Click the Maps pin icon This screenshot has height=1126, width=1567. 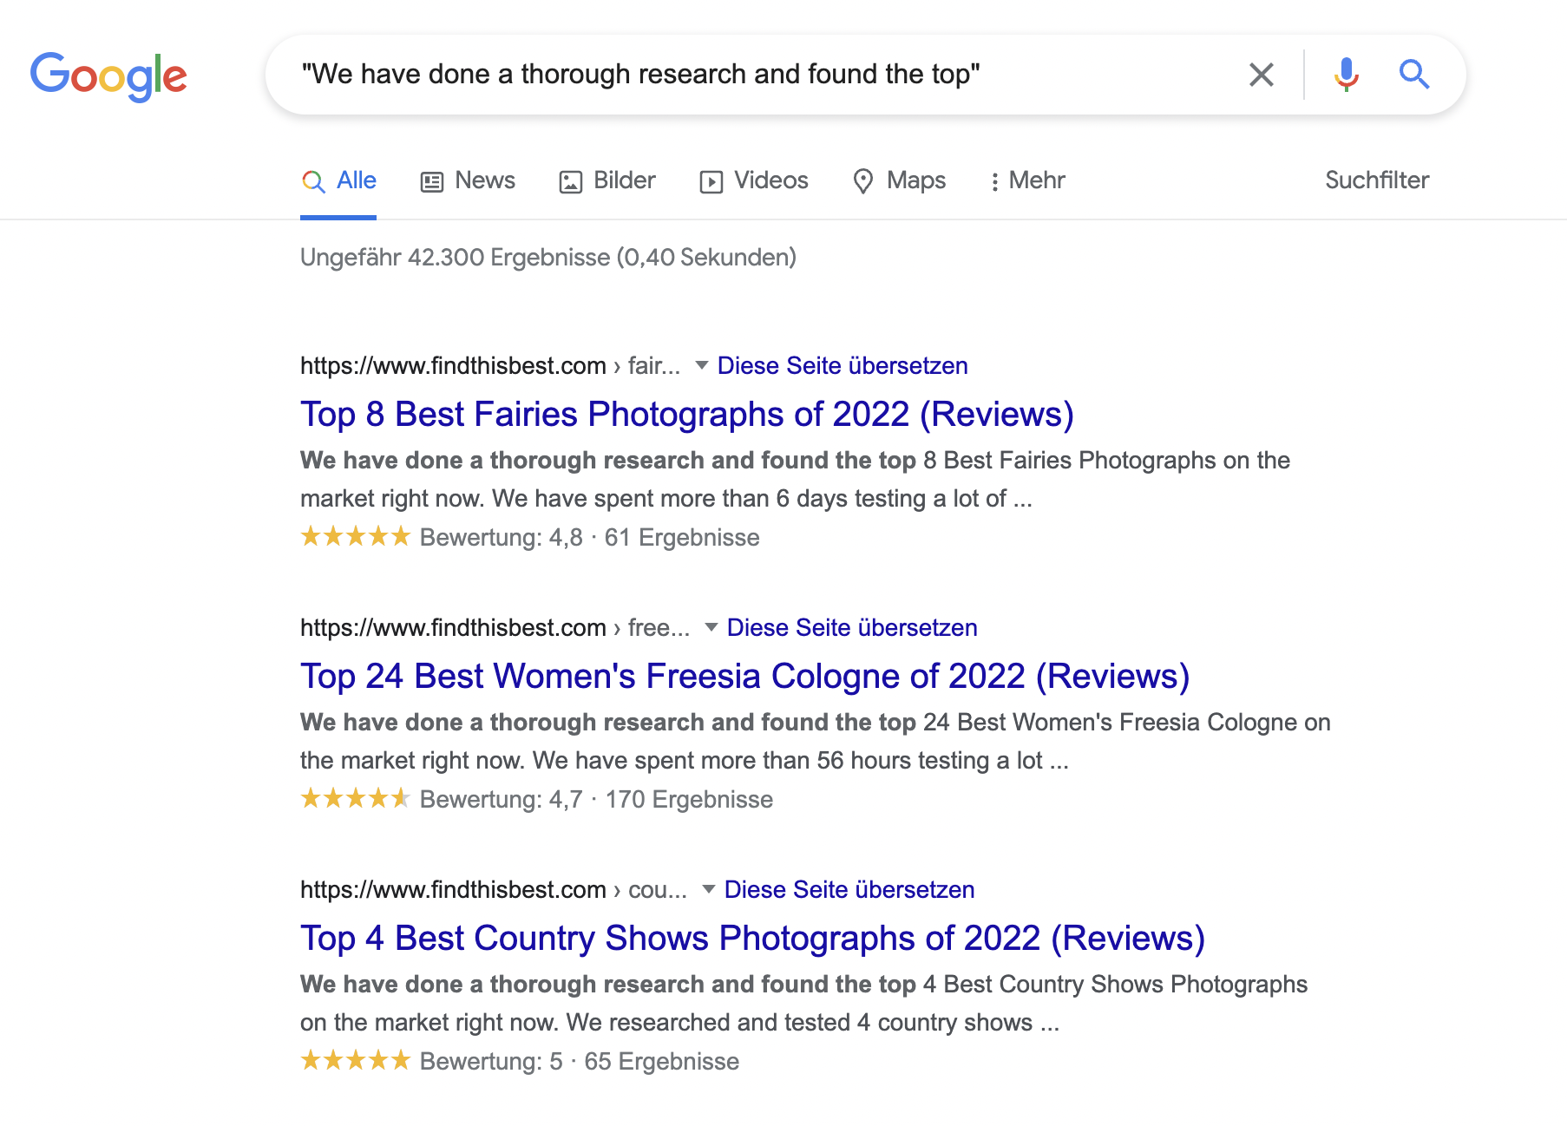862,181
